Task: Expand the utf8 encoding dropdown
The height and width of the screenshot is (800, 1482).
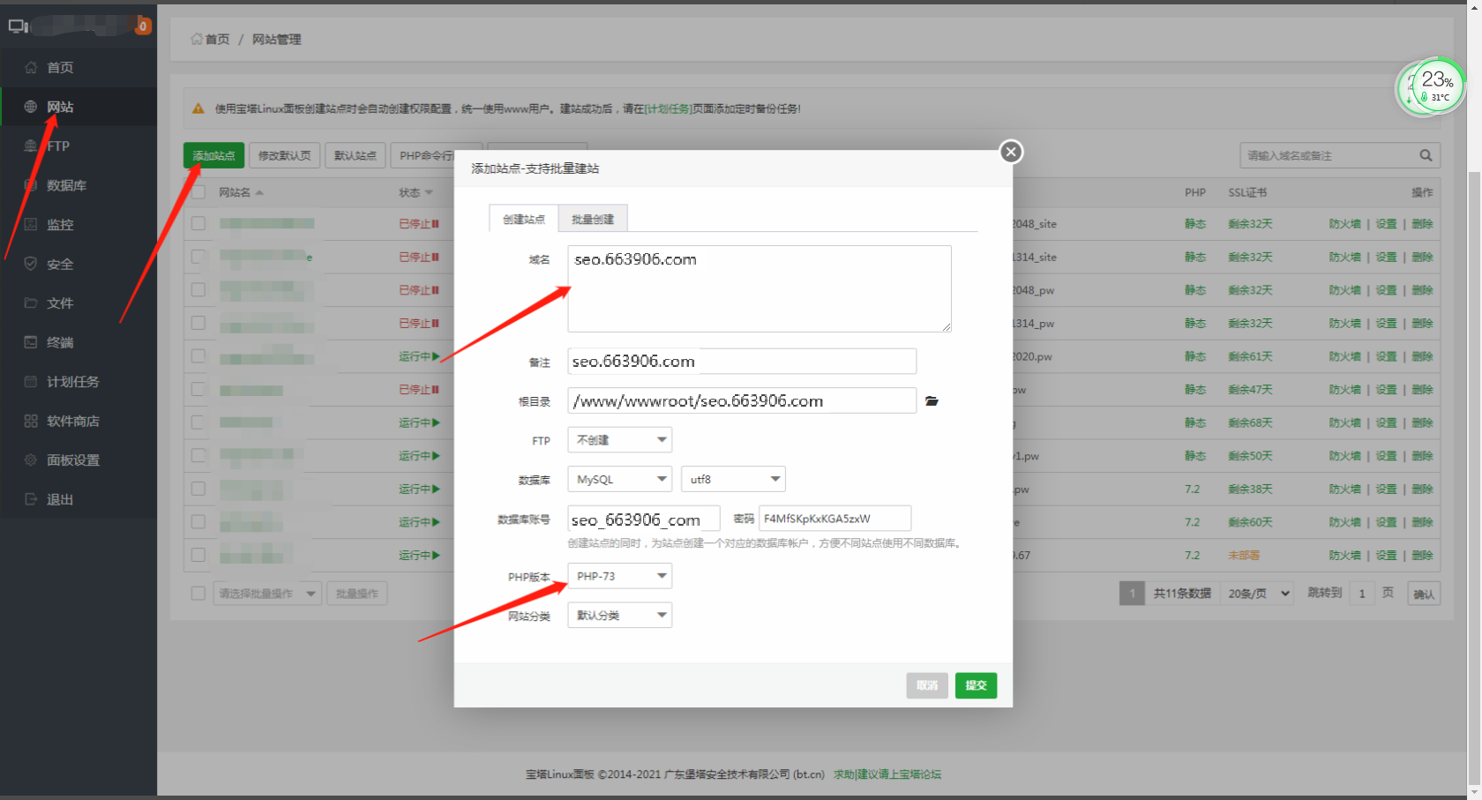Action: pos(733,479)
